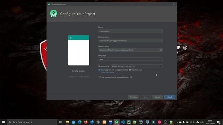The width and height of the screenshot is (223, 125).
Task: Click the Previous button
Action: pos(133,97)
